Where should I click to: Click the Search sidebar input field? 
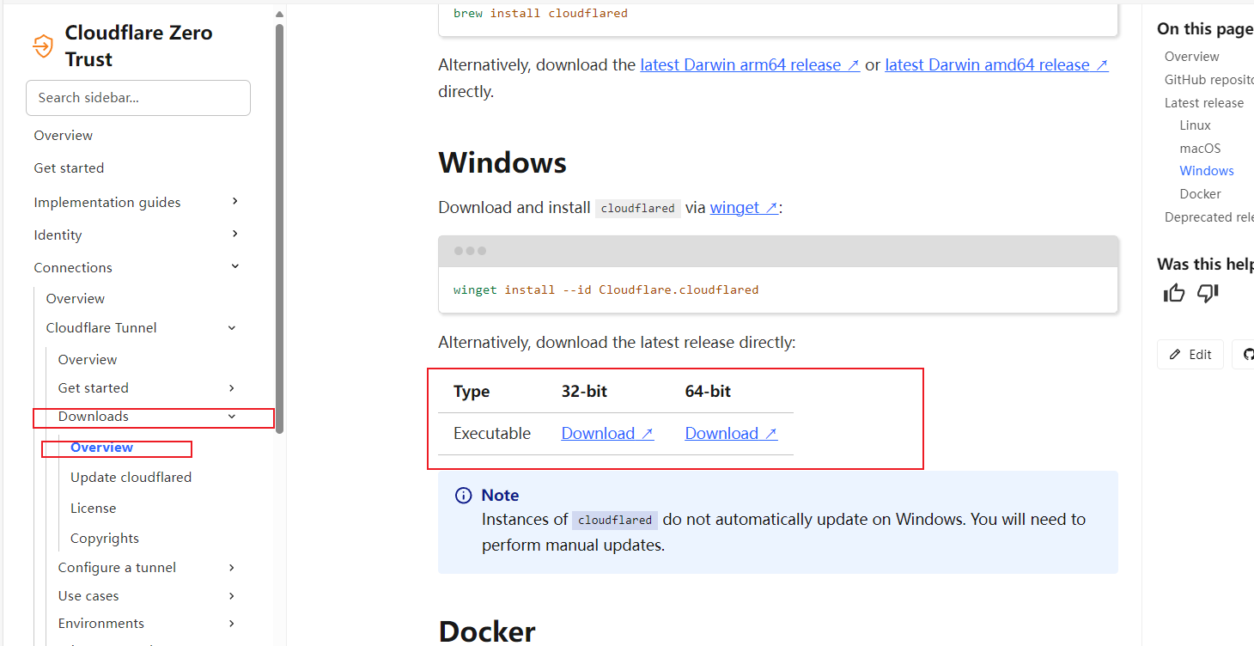click(138, 98)
